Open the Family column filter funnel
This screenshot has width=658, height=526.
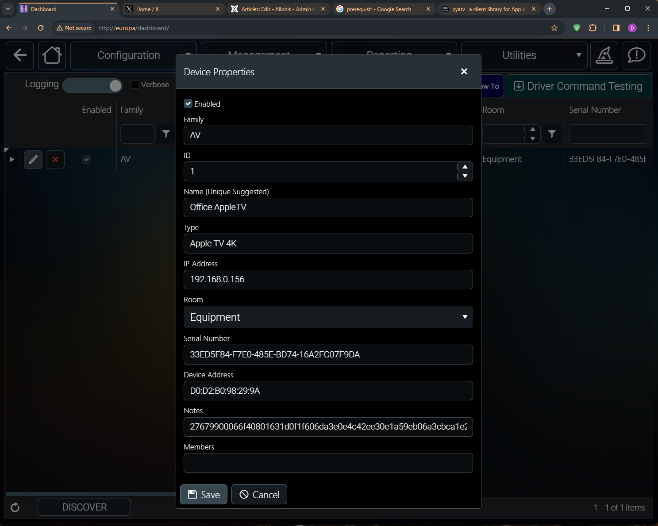pyautogui.click(x=166, y=134)
